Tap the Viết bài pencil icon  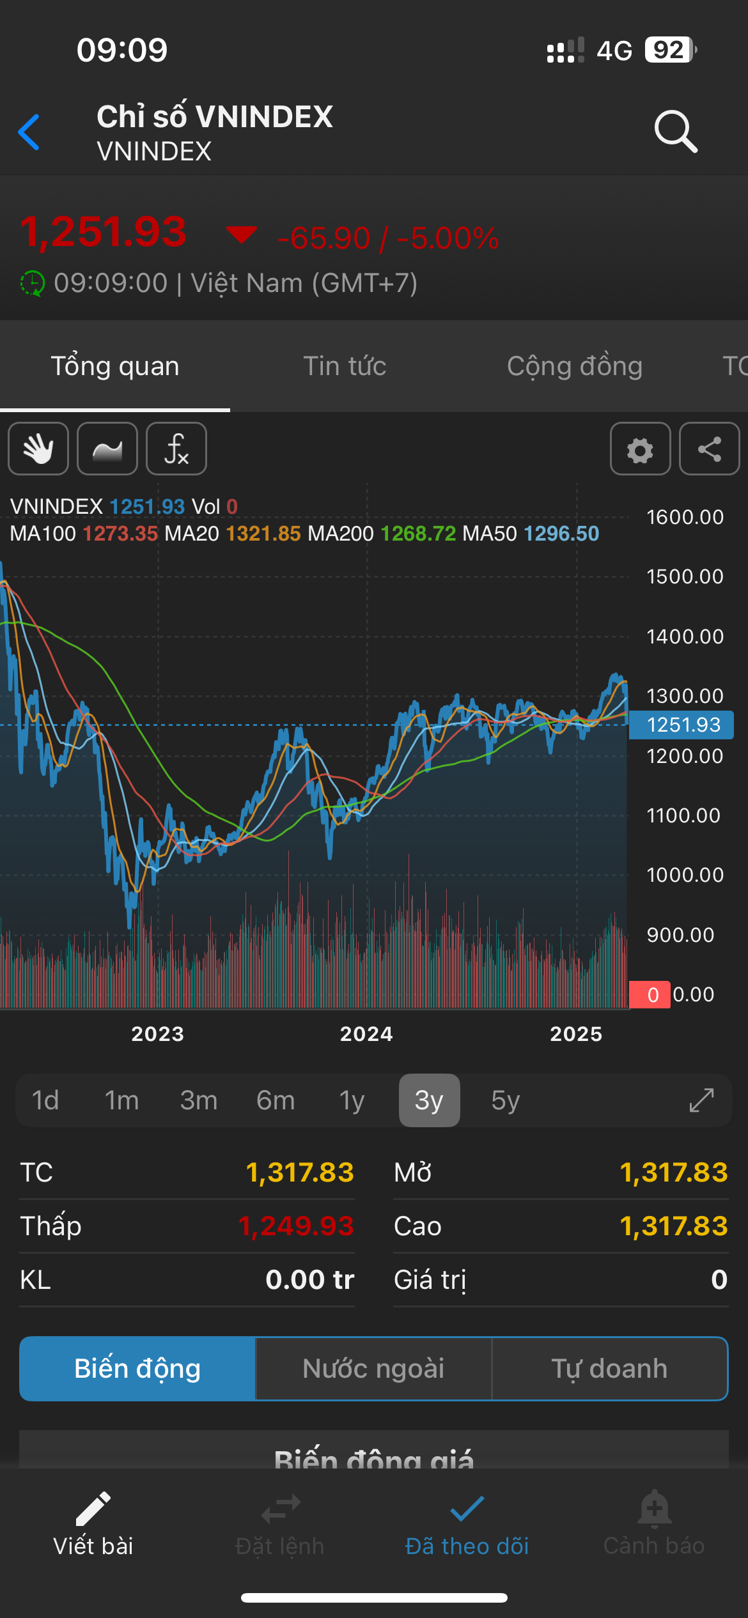93,1509
